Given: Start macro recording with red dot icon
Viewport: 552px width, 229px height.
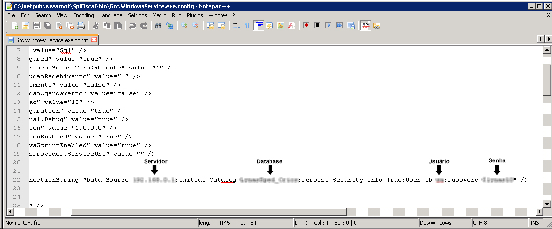Looking at the screenshot, I should coord(307,26).
